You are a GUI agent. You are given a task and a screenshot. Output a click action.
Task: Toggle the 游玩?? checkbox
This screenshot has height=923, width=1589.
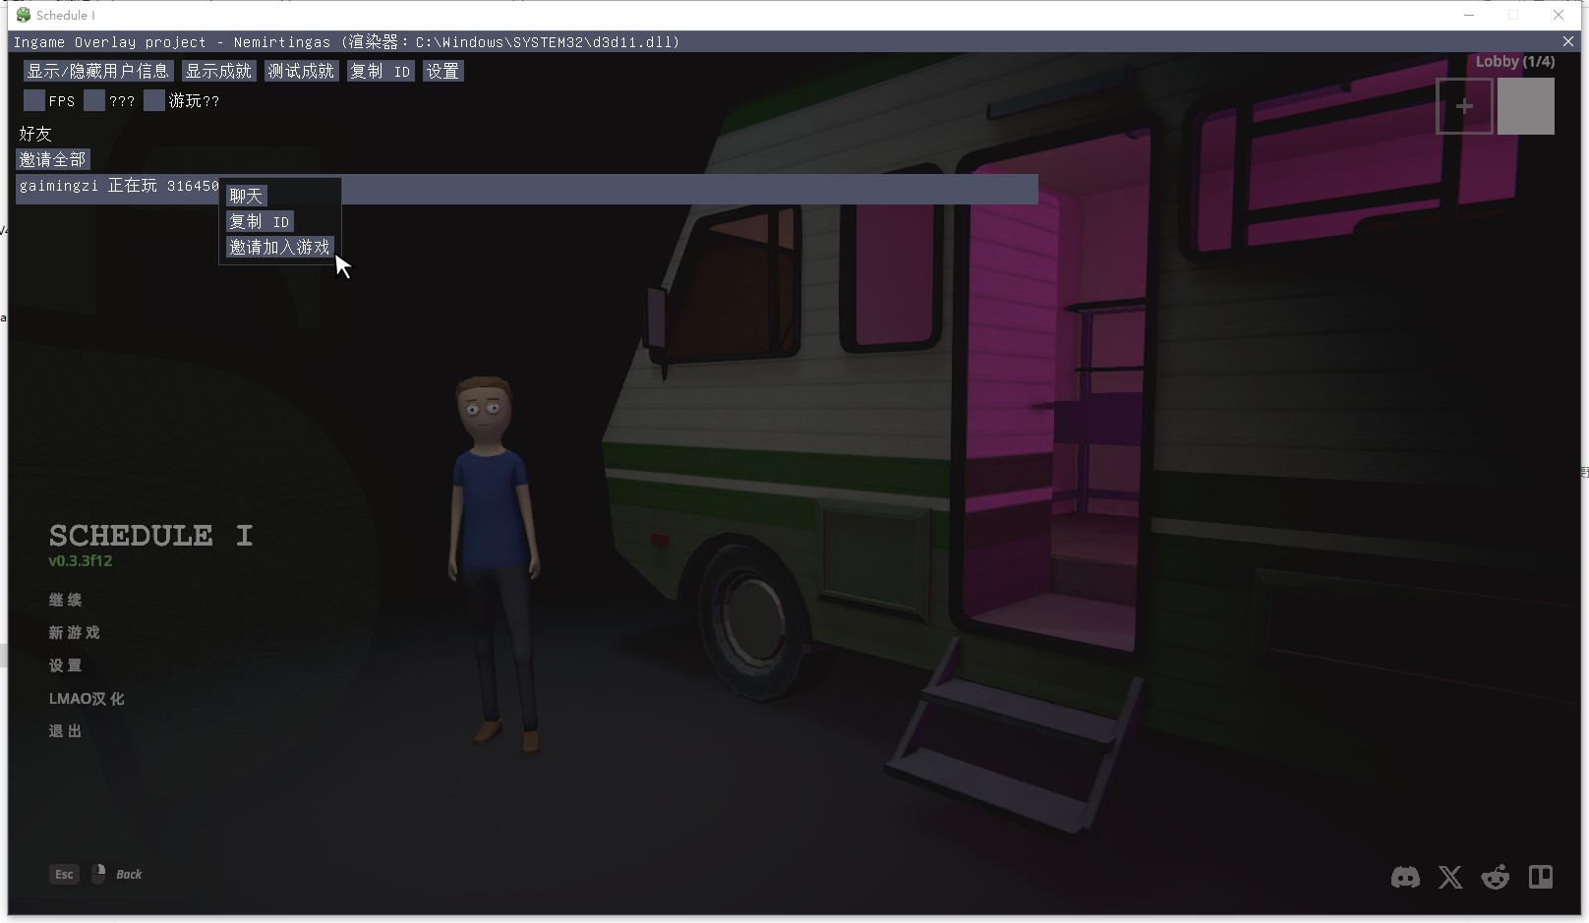[x=154, y=100]
